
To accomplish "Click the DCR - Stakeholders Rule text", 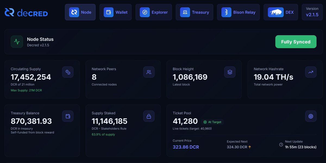I will (109, 128).
